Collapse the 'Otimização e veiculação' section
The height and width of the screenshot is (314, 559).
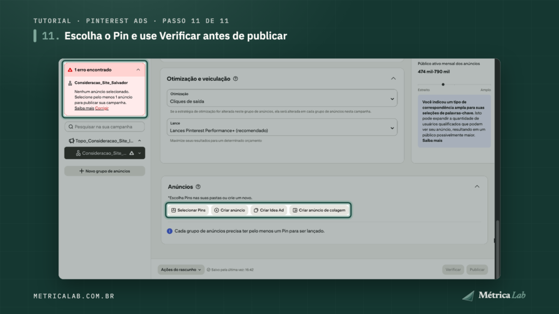point(393,78)
